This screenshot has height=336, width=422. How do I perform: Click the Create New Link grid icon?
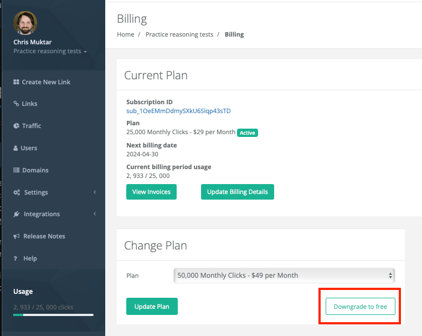pos(17,82)
